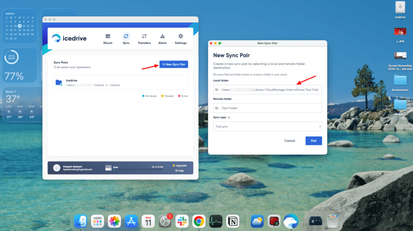Open Calendar from the dock

148,221
